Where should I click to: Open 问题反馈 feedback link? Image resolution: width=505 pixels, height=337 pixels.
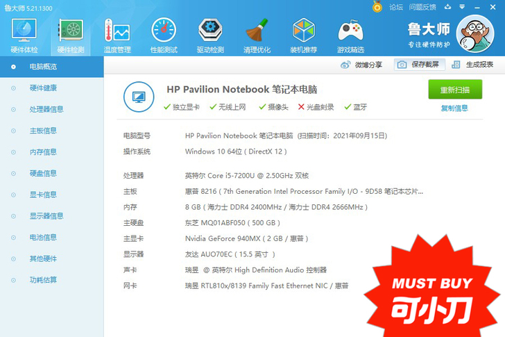coord(422,7)
